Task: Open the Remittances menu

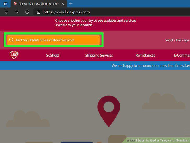Action: (145, 55)
